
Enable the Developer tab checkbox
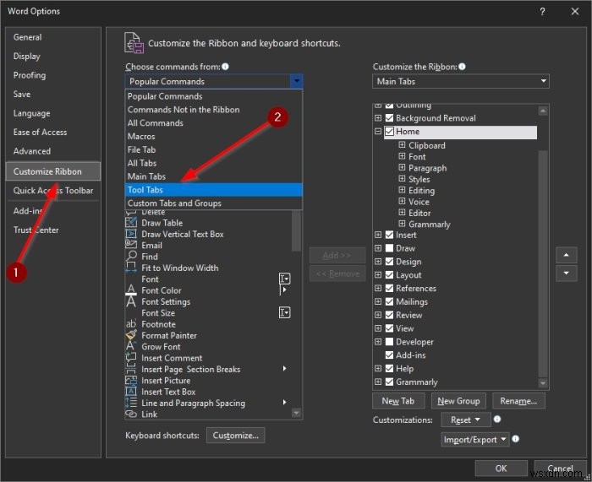click(389, 342)
